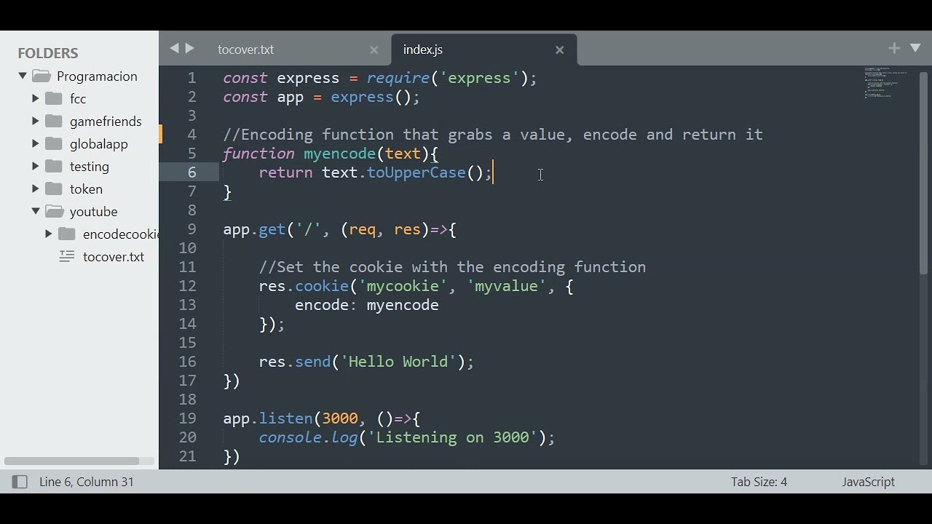Click line number 21 in the gutter
Image resolution: width=932 pixels, height=524 pixels.
188,456
